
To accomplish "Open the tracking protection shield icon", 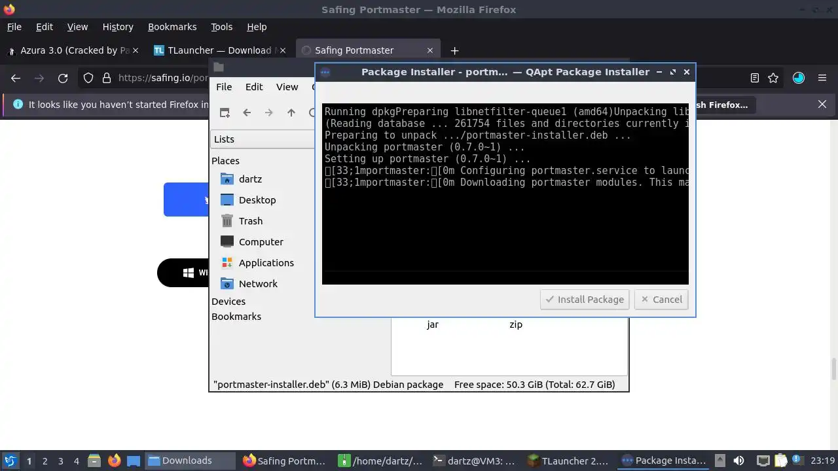I will pyautogui.click(x=88, y=78).
